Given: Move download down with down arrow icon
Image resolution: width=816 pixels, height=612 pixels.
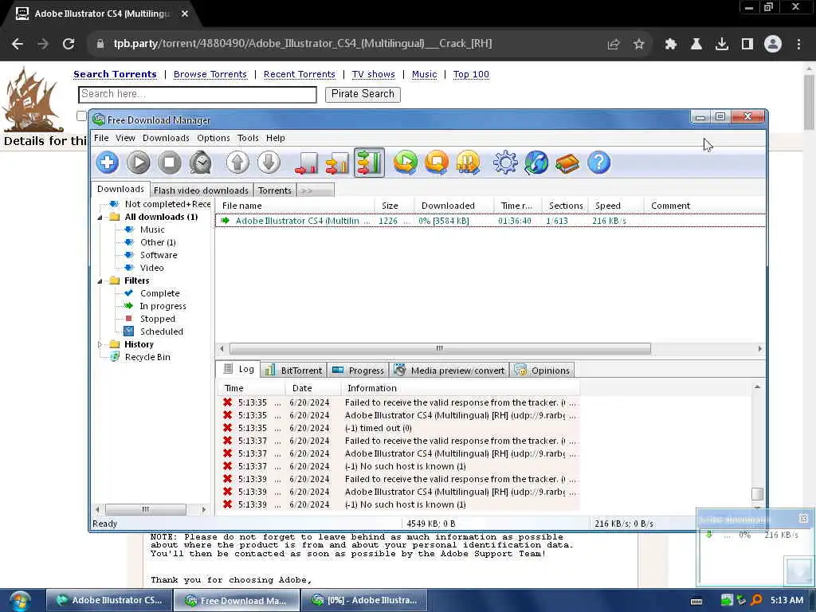Looking at the screenshot, I should pos(269,163).
